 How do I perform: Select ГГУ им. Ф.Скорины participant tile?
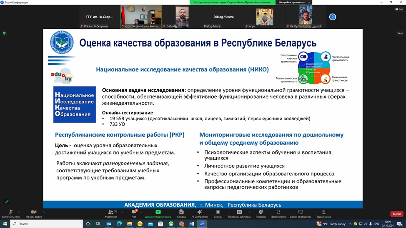point(100,17)
